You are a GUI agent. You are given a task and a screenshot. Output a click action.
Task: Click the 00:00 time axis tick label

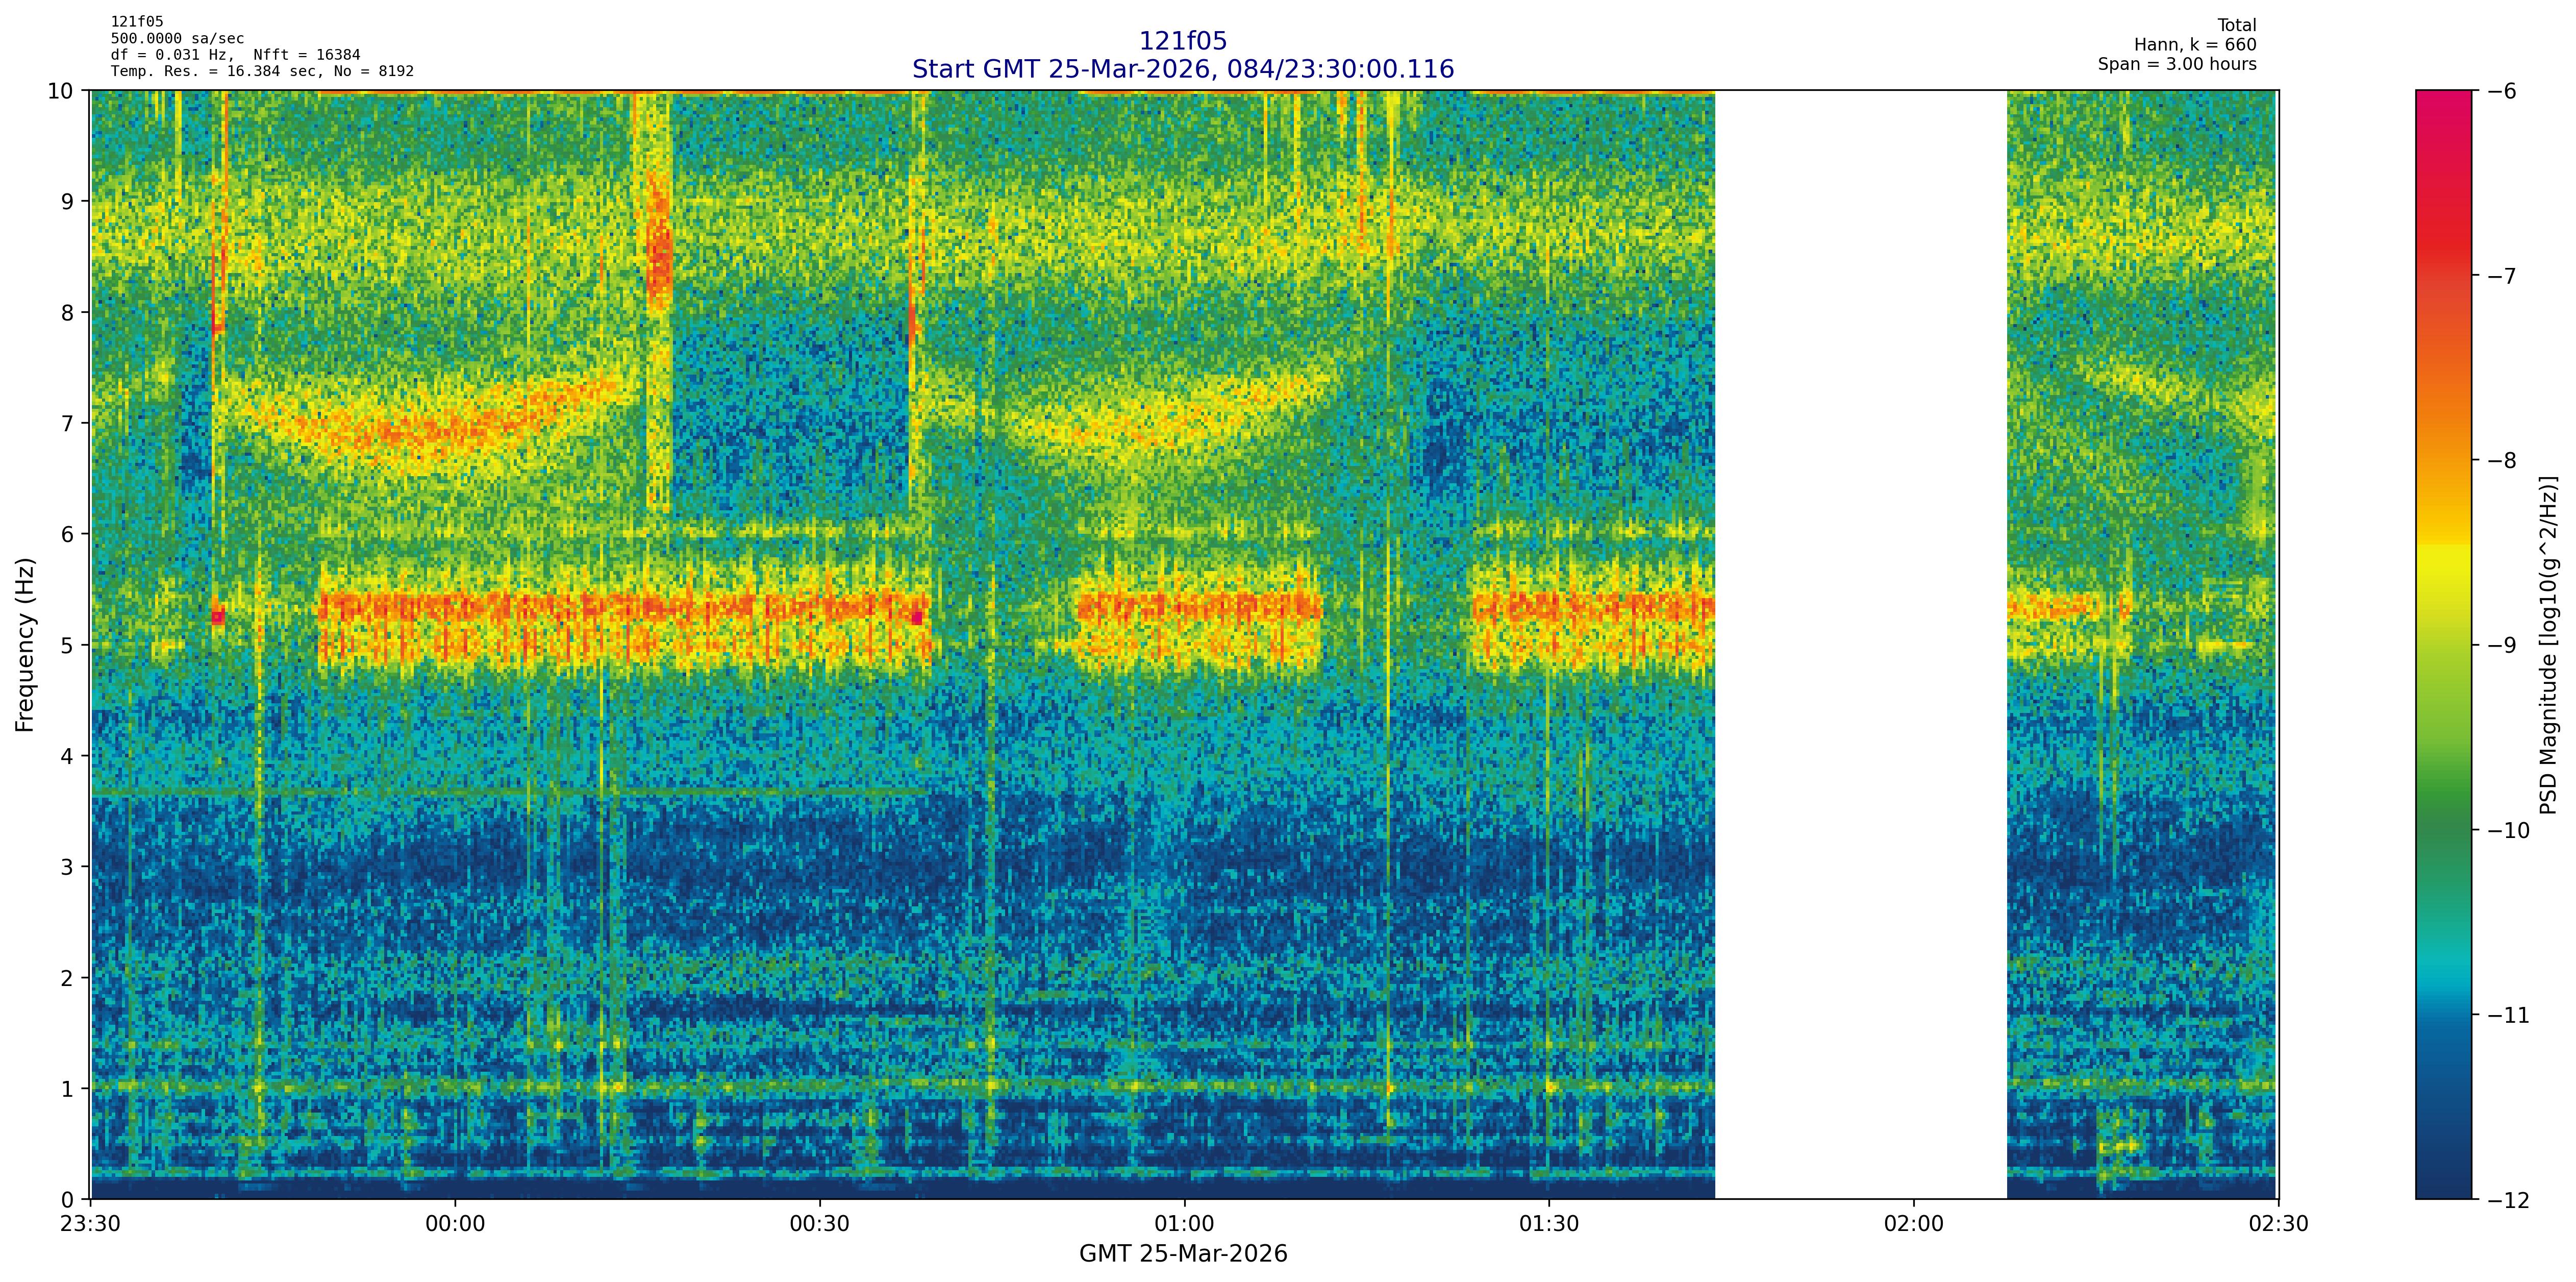tap(455, 1224)
